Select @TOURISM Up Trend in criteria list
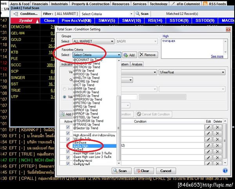Screen dimensions: 235x189 pos(88,121)
